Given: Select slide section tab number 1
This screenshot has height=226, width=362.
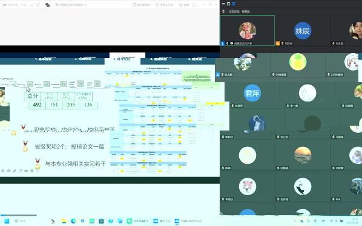Looking at the screenshot, I should pyautogui.click(x=46, y=59).
